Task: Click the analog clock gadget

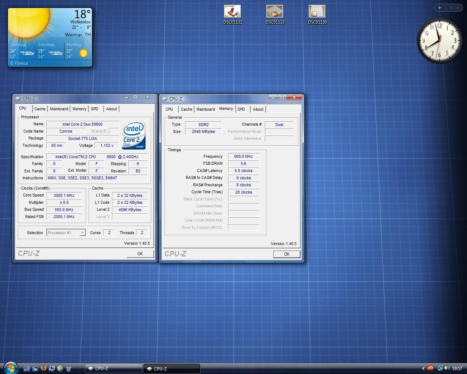Action: click(x=439, y=41)
